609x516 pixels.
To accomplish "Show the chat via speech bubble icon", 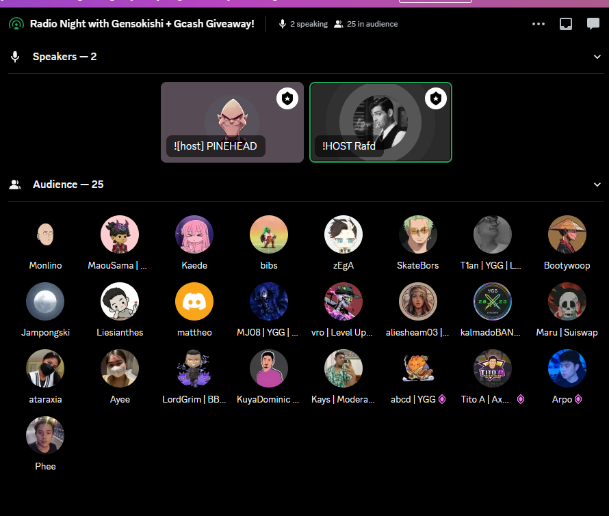I will [593, 24].
